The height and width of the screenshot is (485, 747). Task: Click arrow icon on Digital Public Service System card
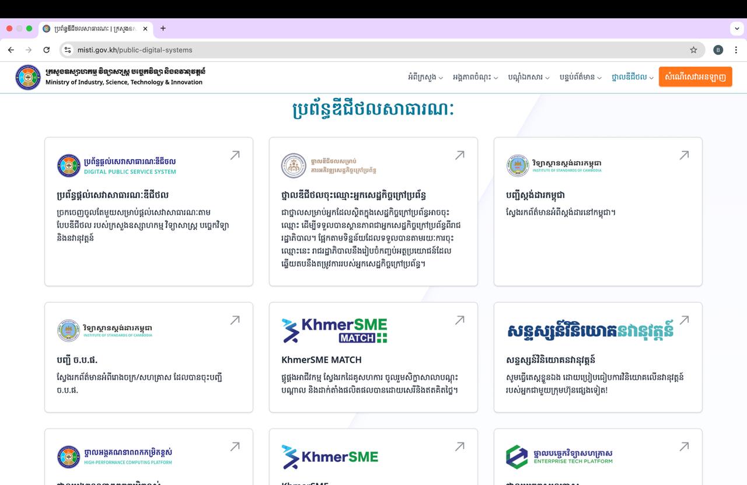(235, 155)
